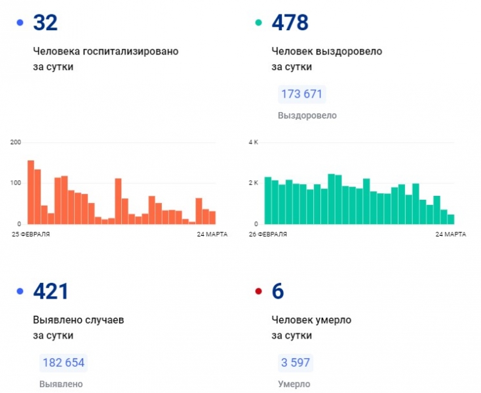This screenshot has width=481, height=393.
Task: Click the last orange bar in hospitalization chart
Action: pos(212,217)
